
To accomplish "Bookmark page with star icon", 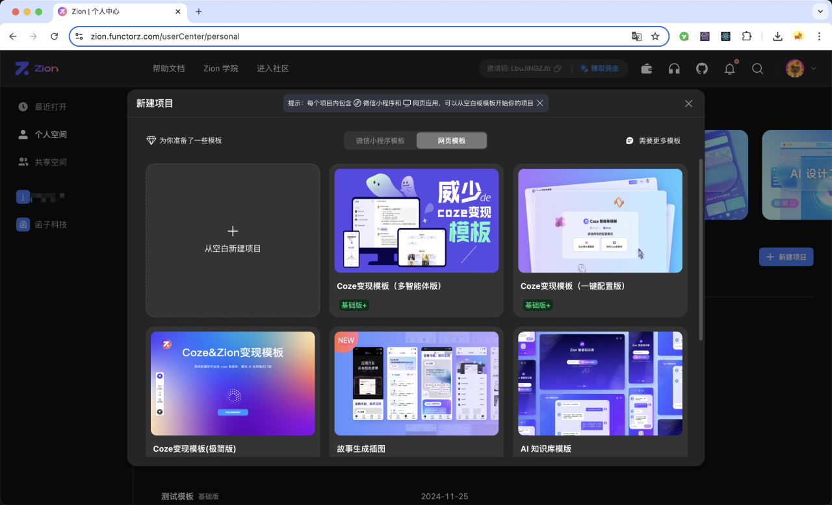I will pyautogui.click(x=655, y=36).
